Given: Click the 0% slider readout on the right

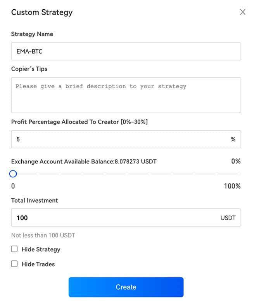Looking at the screenshot, I should [236, 161].
